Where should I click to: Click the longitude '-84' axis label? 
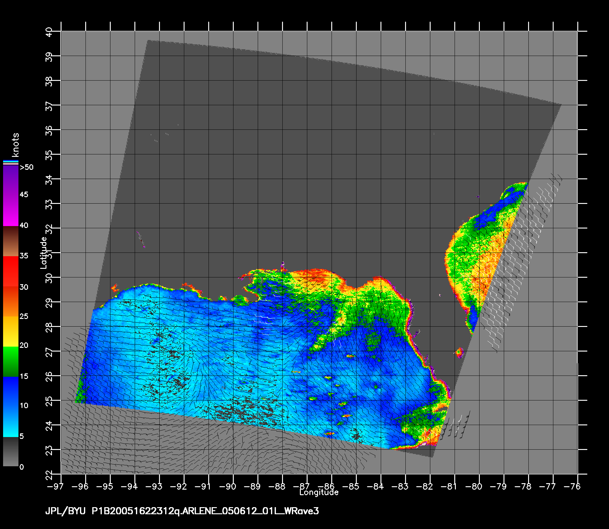[376, 486]
